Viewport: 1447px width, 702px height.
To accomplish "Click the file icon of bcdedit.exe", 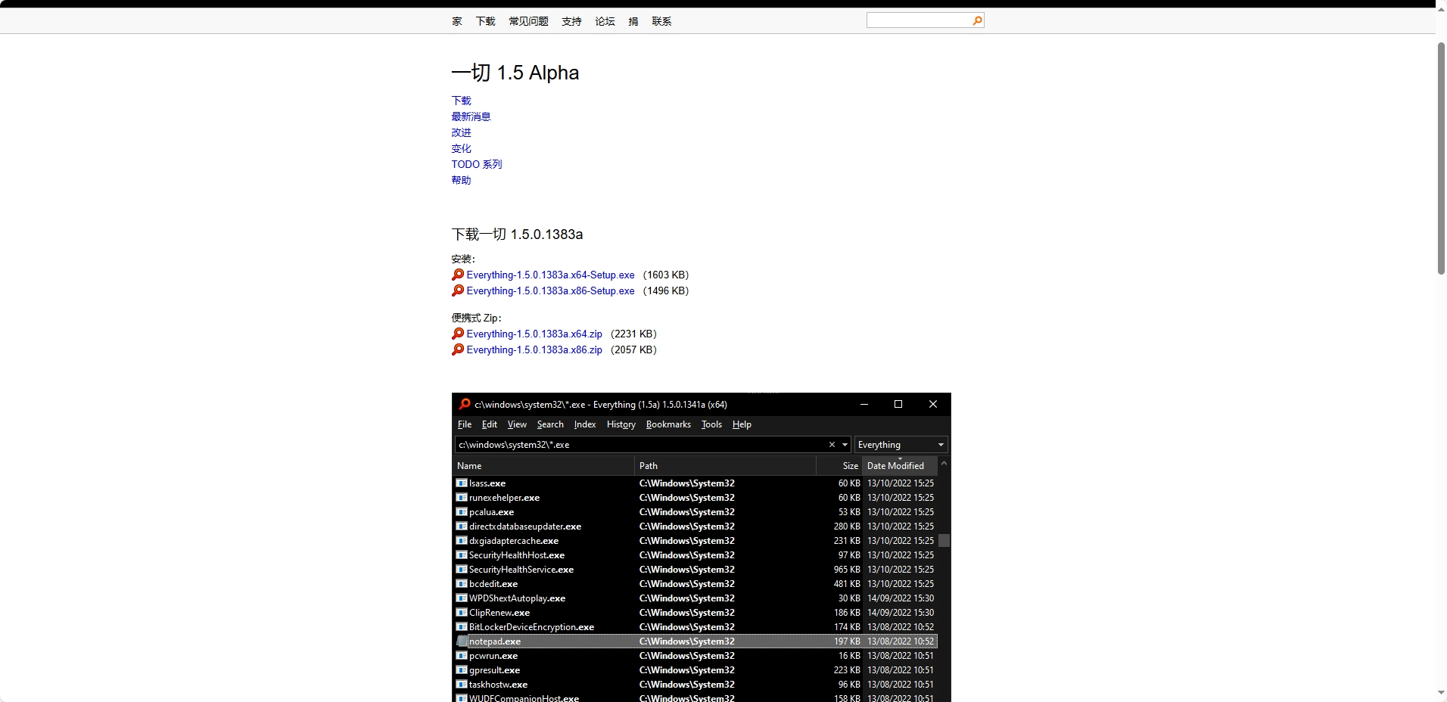I will pos(462,583).
